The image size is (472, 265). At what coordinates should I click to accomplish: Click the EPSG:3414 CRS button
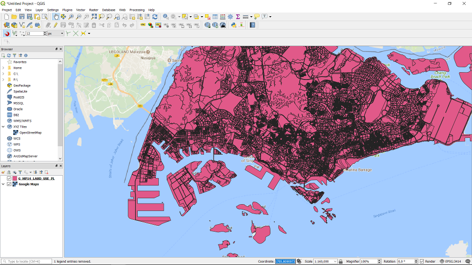point(451,262)
